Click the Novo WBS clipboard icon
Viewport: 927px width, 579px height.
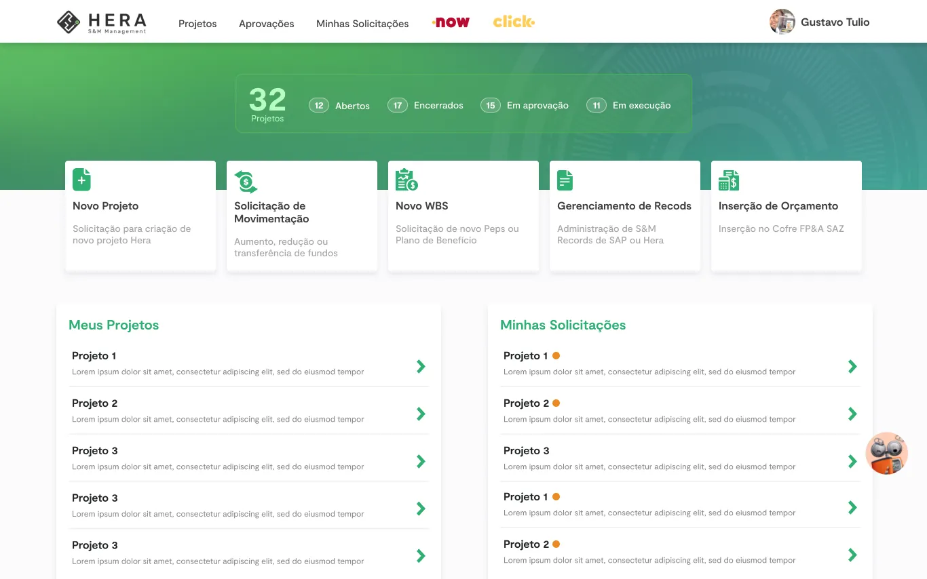[406, 180]
